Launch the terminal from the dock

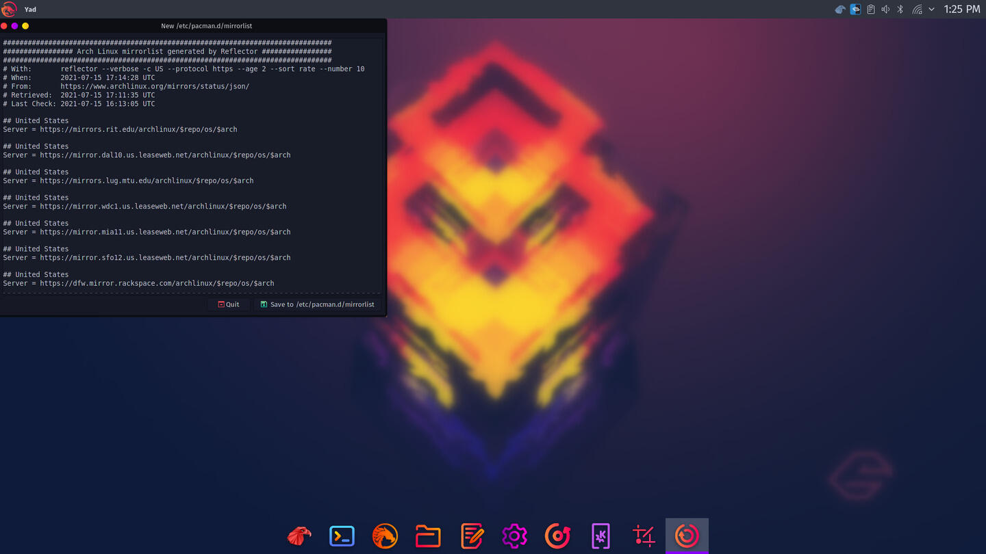tap(342, 536)
